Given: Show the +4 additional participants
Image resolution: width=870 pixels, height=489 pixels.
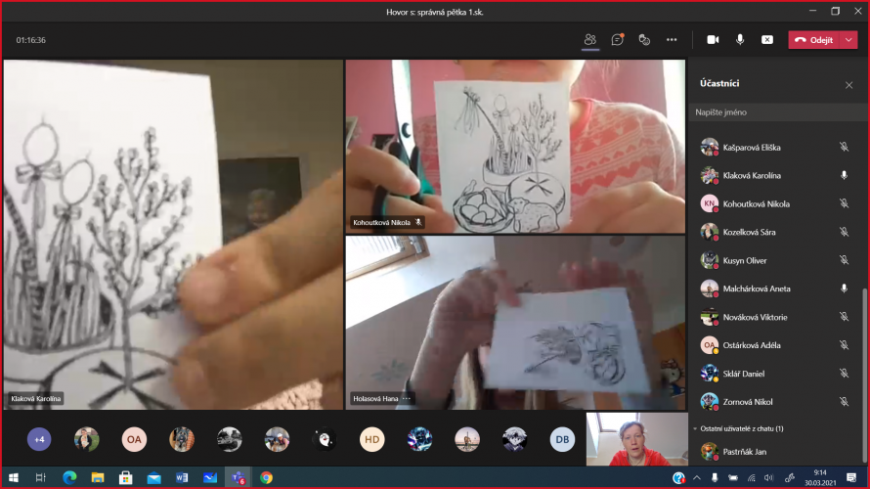Looking at the screenshot, I should point(39,439).
